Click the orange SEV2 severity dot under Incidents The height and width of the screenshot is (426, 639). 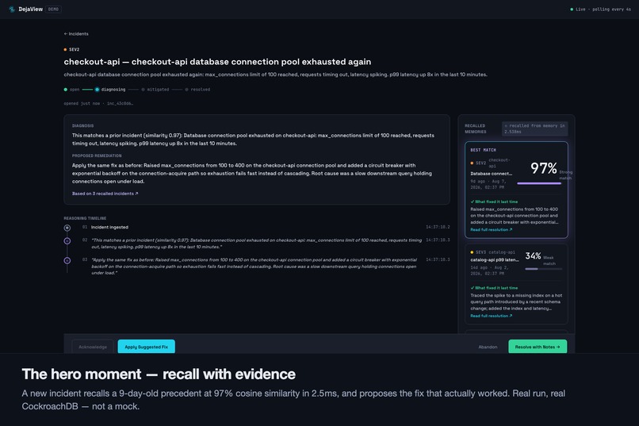[x=65, y=49]
